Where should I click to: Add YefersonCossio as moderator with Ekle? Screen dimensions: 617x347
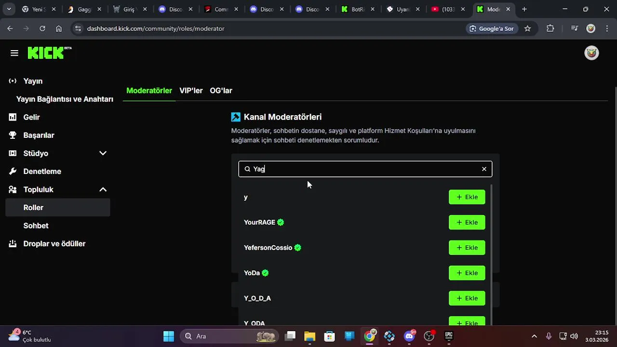click(x=467, y=248)
